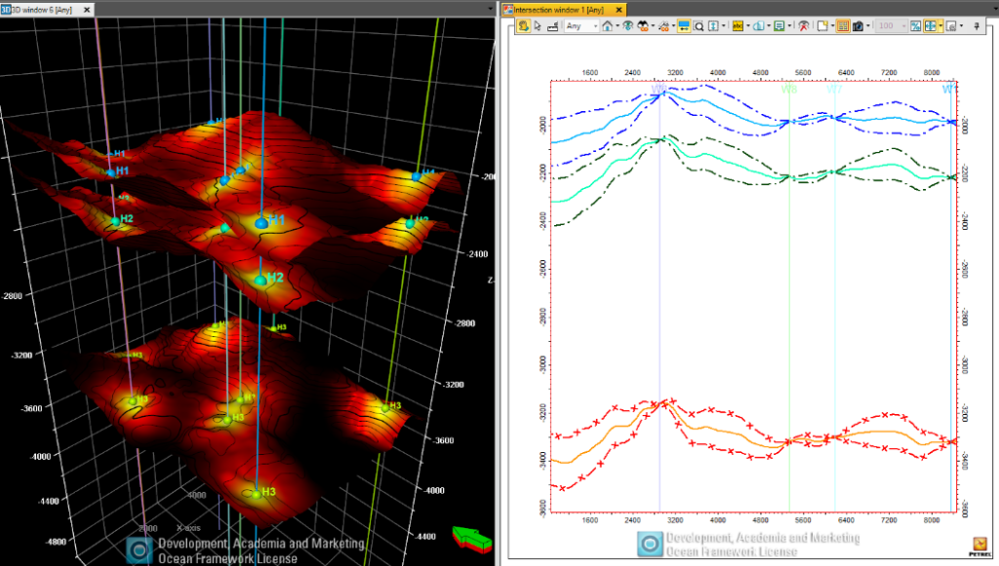This screenshot has width=999, height=566.
Task: Click the camera snapshot icon
Action: 858,26
